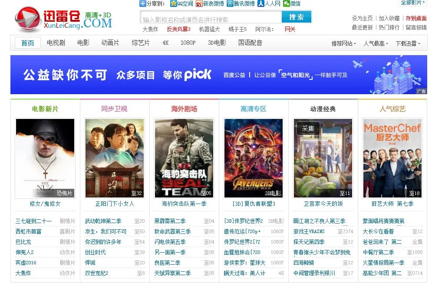The width and height of the screenshot is (445, 283).
Task: Open the 海豹突击队 Seal Team poster
Action: [184, 158]
